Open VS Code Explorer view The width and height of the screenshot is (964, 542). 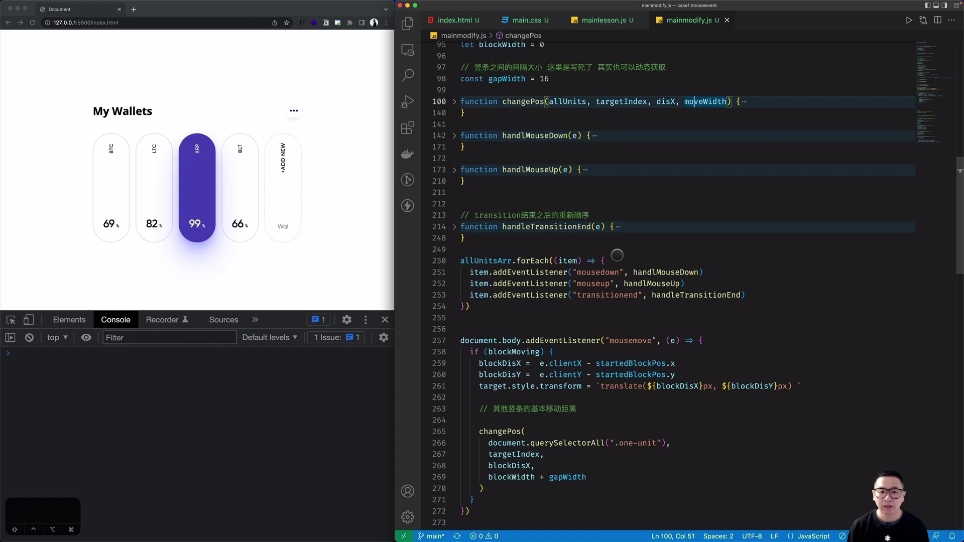tap(408, 23)
